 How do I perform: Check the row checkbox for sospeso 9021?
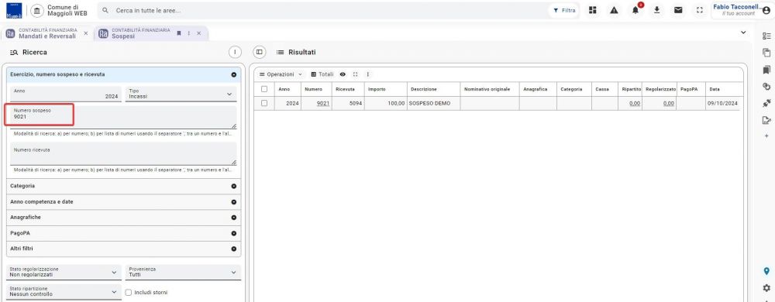264,103
